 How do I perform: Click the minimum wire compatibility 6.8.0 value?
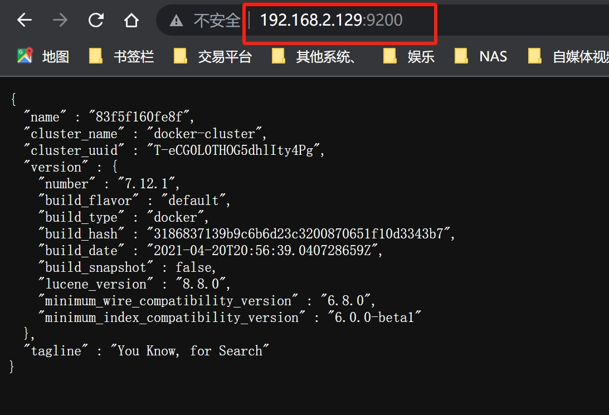(x=345, y=300)
